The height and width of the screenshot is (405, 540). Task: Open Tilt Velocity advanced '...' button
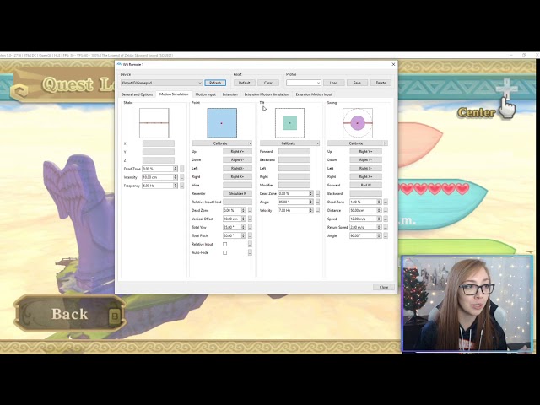pyautogui.click(x=317, y=210)
